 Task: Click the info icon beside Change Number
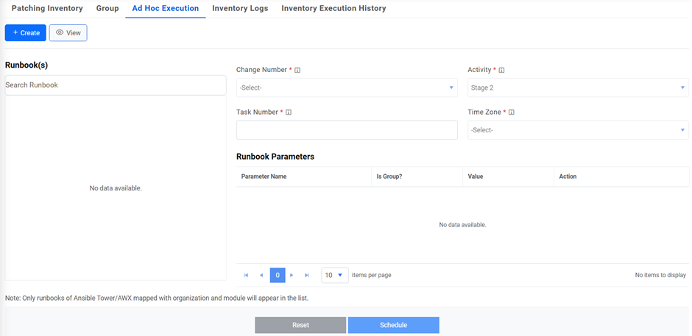tap(298, 71)
